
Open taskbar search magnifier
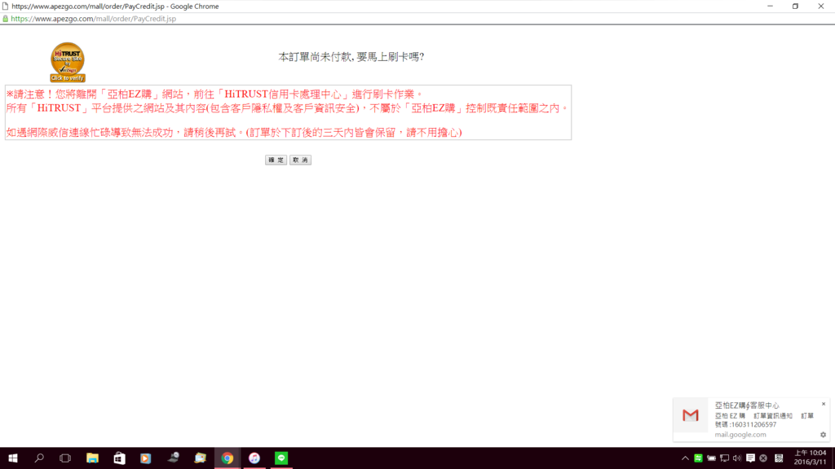tap(39, 458)
